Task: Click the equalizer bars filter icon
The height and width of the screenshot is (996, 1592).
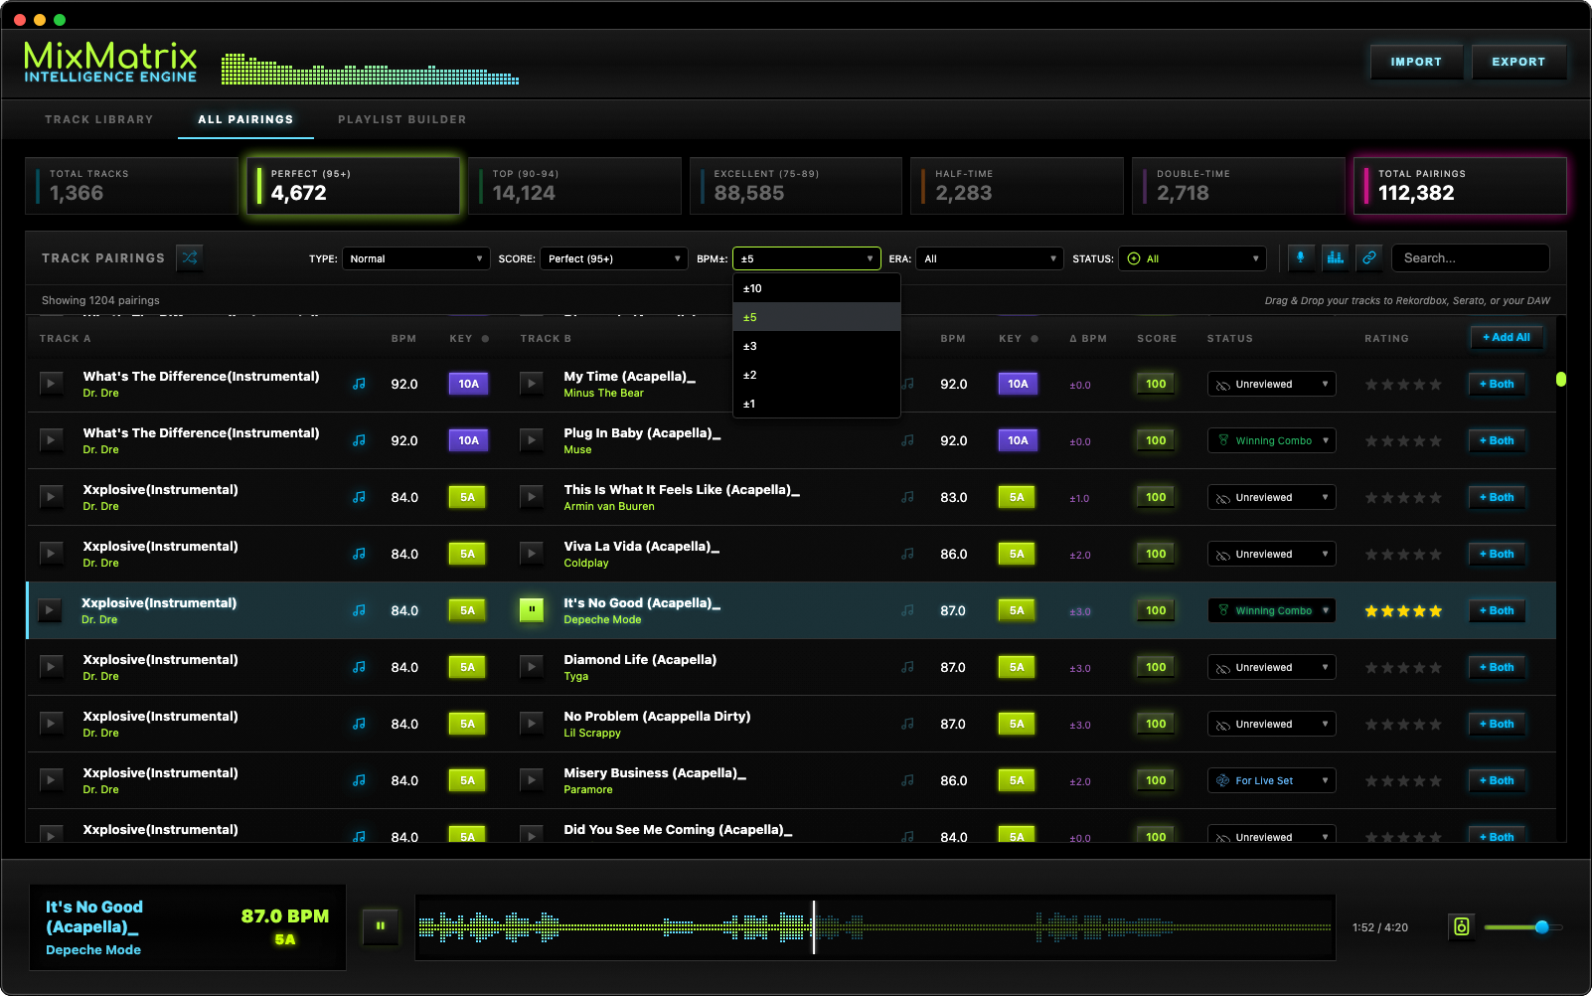Action: (x=1335, y=257)
